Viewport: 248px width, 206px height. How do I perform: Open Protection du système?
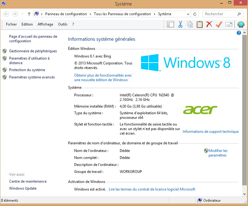click(x=27, y=70)
